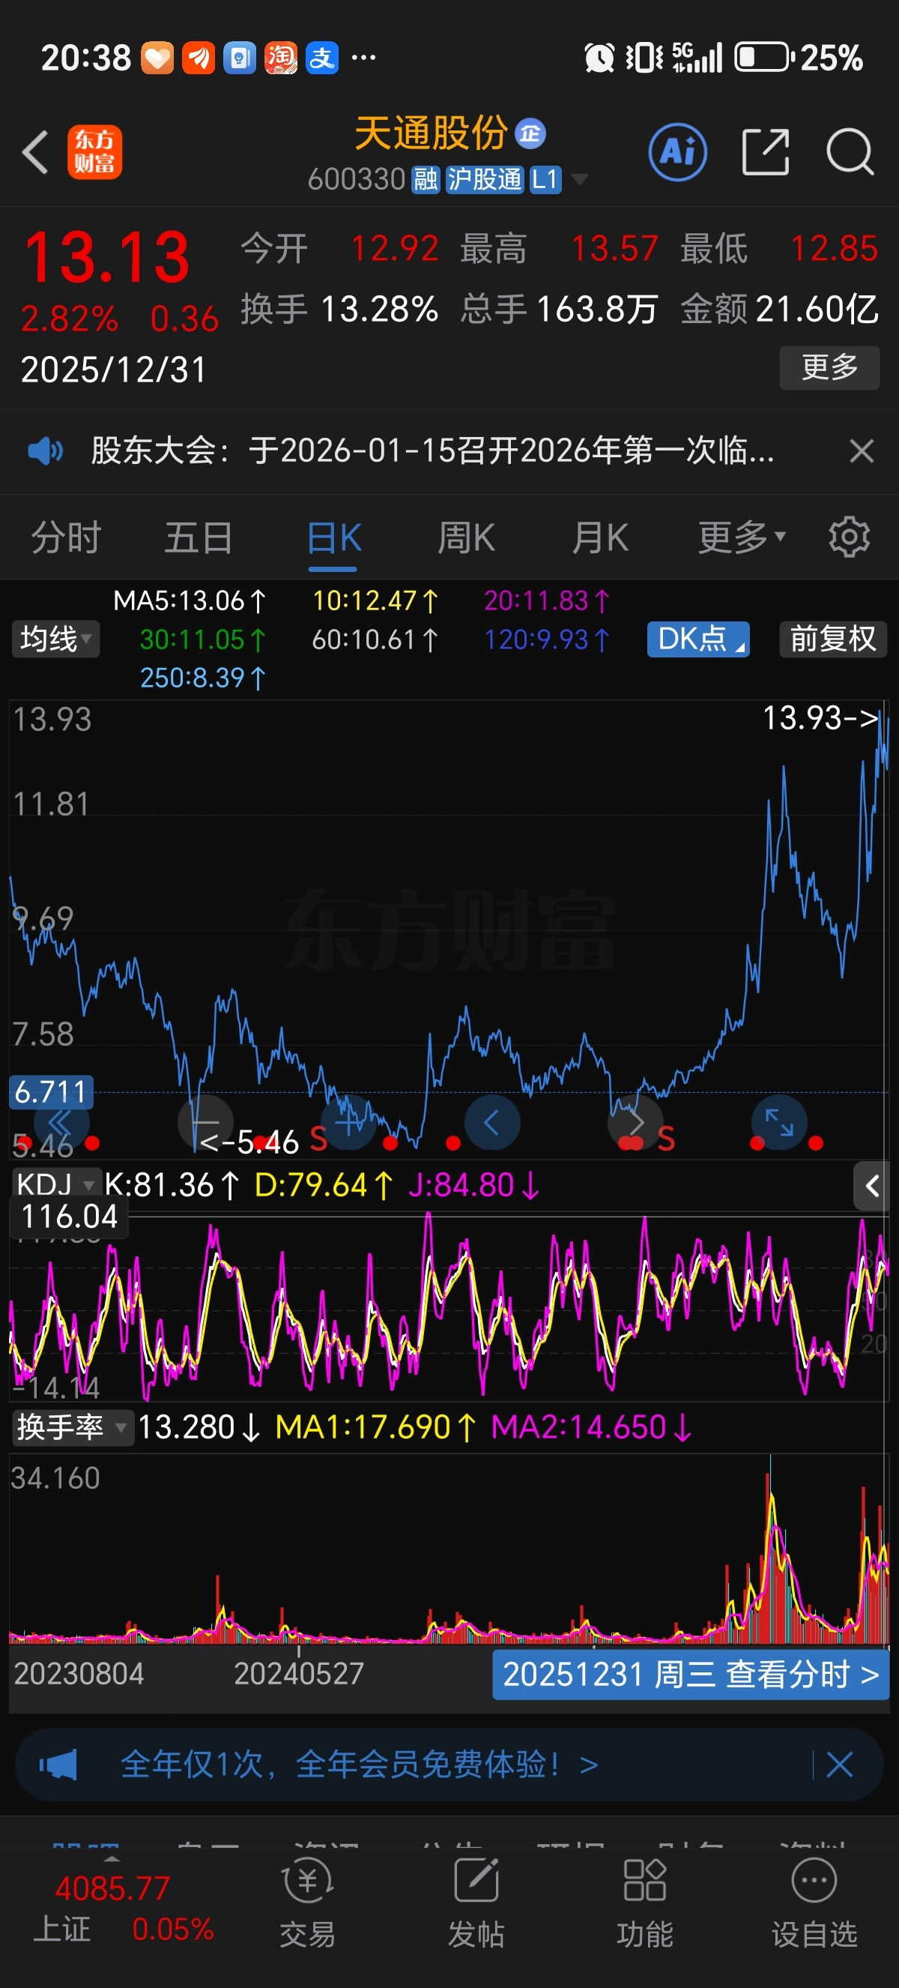Open the Ai assistant icon
Viewport: 899px width, 1988px height.
(x=678, y=152)
